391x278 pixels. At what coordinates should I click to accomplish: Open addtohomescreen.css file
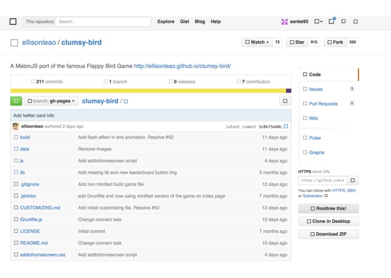[x=43, y=255]
